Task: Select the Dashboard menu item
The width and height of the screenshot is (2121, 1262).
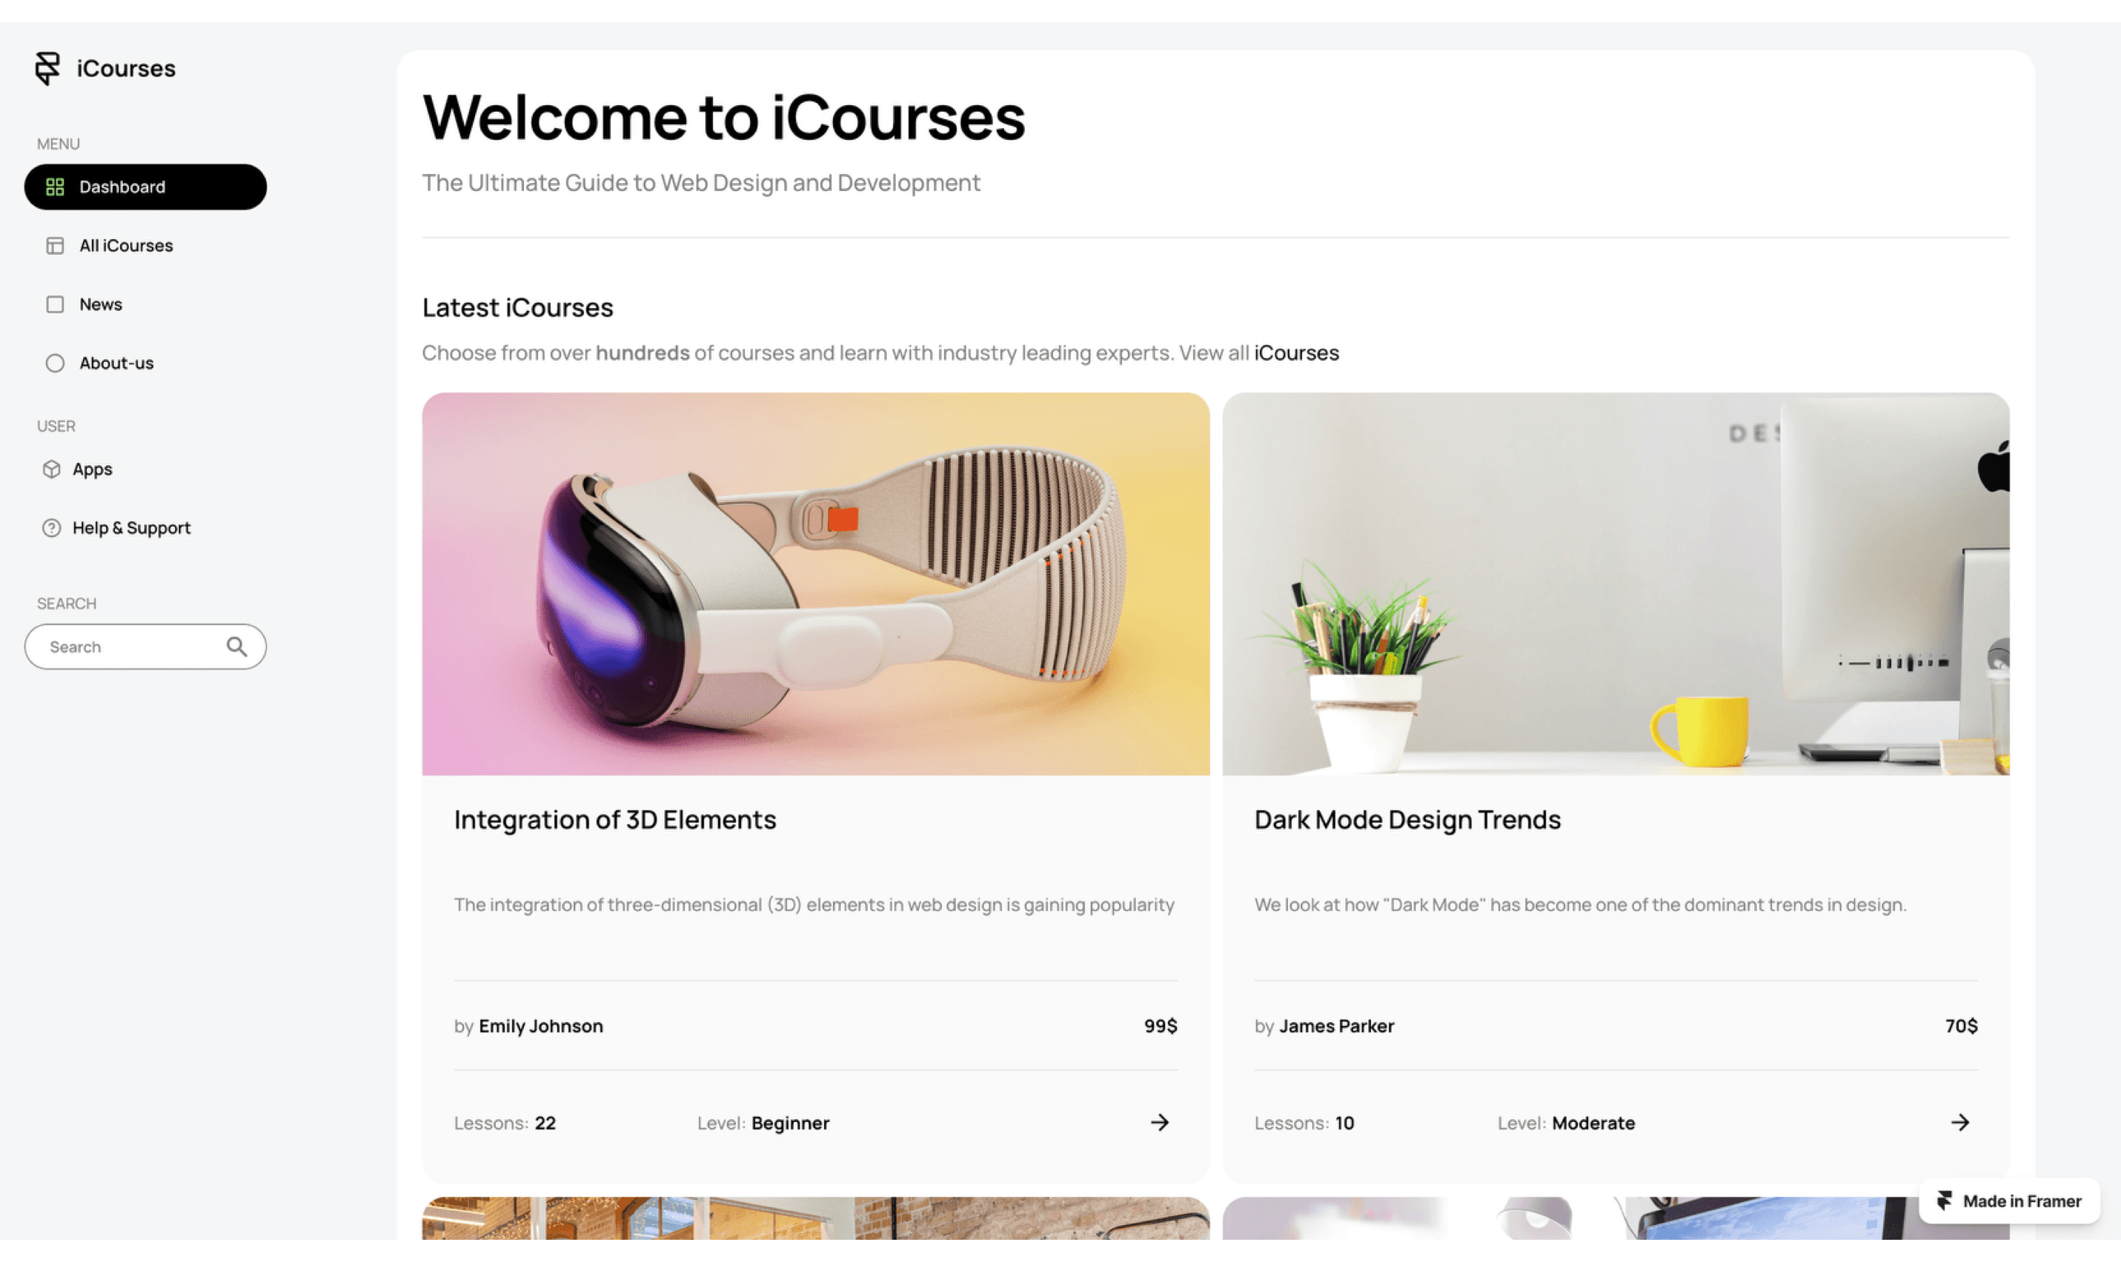Action: [145, 187]
